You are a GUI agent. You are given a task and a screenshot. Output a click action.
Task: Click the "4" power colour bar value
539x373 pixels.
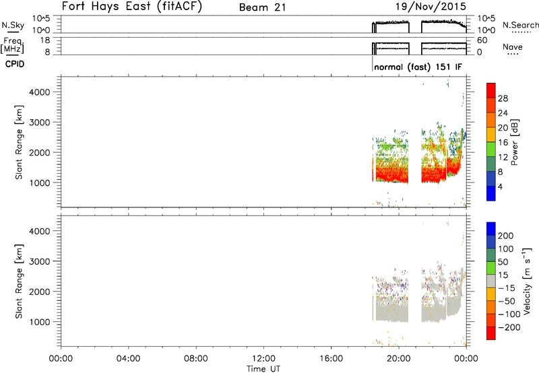point(500,186)
